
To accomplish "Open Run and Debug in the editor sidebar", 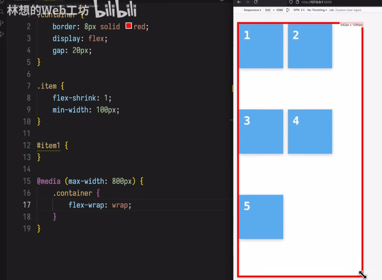I will tap(2, 34).
